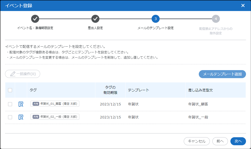Screen dimensions: 251x149
Task: Click the step 4 circle indicator
Action: [216, 19]
